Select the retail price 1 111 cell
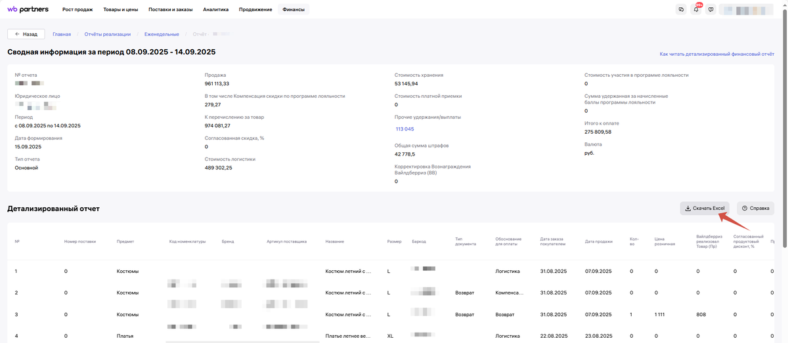Screen dimensions: 788x343 click(660, 315)
